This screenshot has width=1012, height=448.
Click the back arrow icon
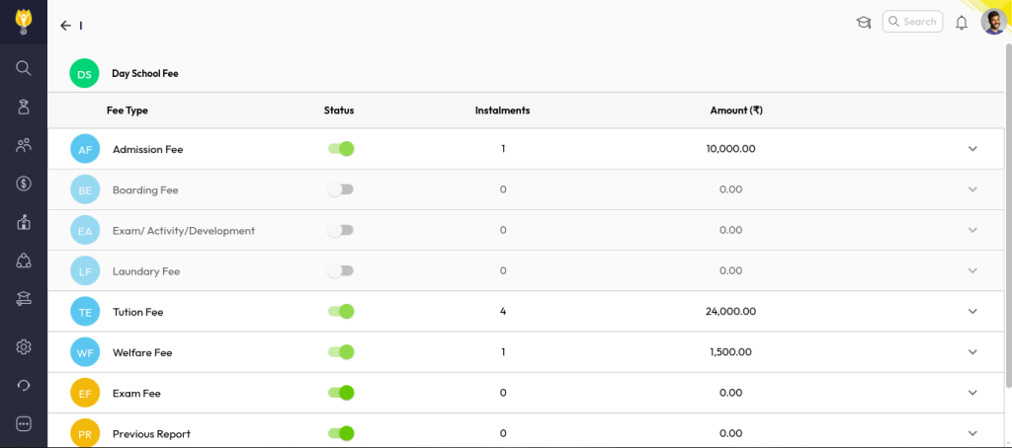[x=65, y=26]
